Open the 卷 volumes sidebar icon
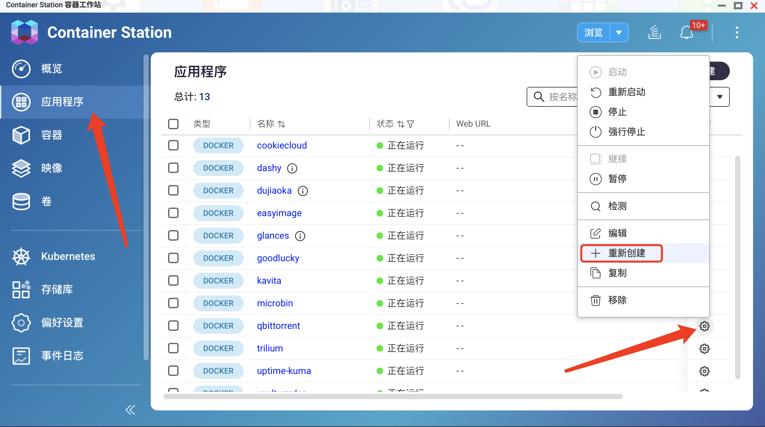Screen dimensions: 765x427 pos(21,201)
